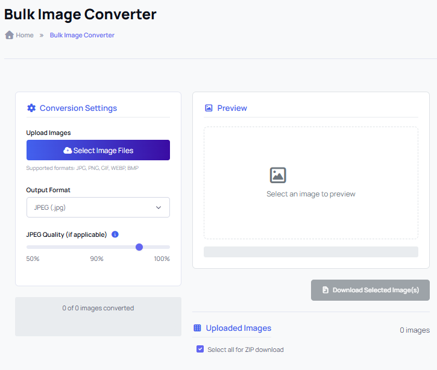Click the Conversion Settings gear icon
The width and height of the screenshot is (437, 370).
31,108
